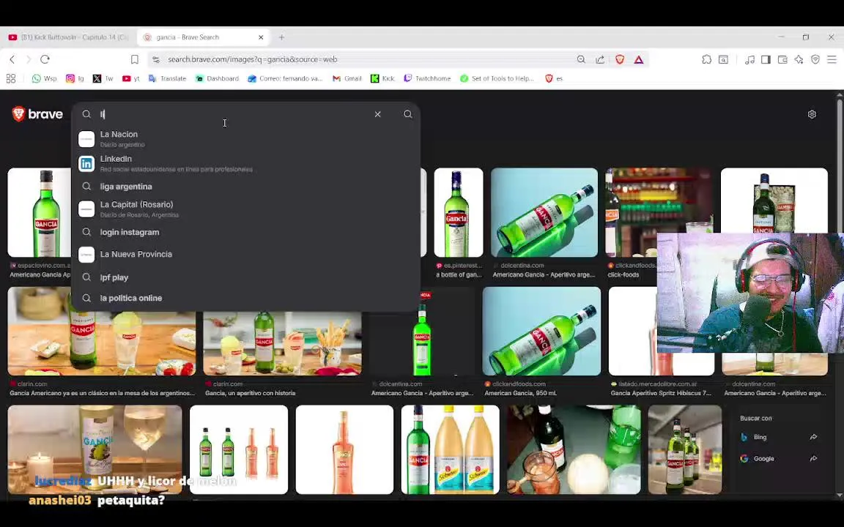Open the clarin Gancia un aperitivo con historia image
The width and height of the screenshot is (844, 527).
pyautogui.click(x=283, y=343)
